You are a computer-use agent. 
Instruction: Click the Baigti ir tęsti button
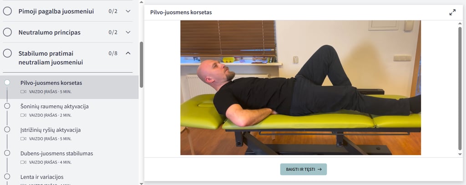tap(304, 169)
